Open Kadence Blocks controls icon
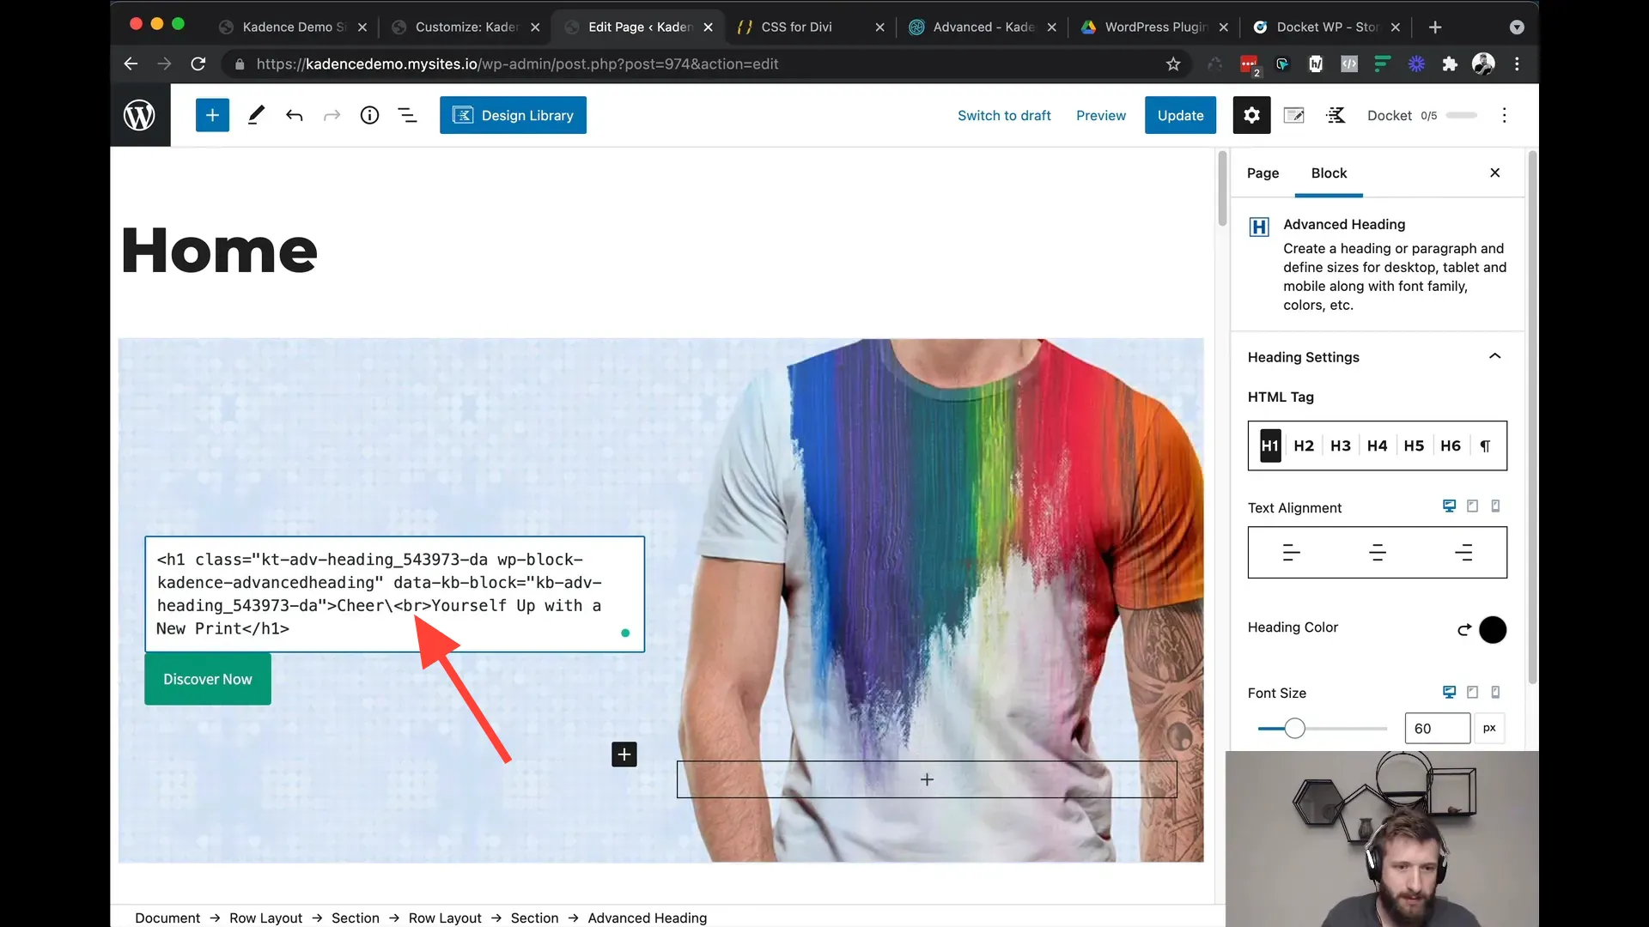The image size is (1649, 927). pyautogui.click(x=1336, y=115)
